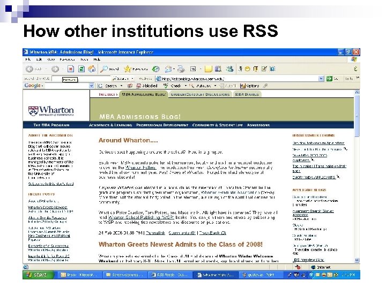This screenshot has width=386, height=289.
Task: Switch to RSS Feeds taskbar window
Action: point(169,275)
